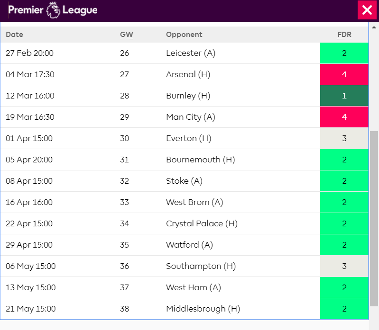This screenshot has height=330, width=379.
Task: Click the Bournemouth (H) fixture
Action: 200,160
